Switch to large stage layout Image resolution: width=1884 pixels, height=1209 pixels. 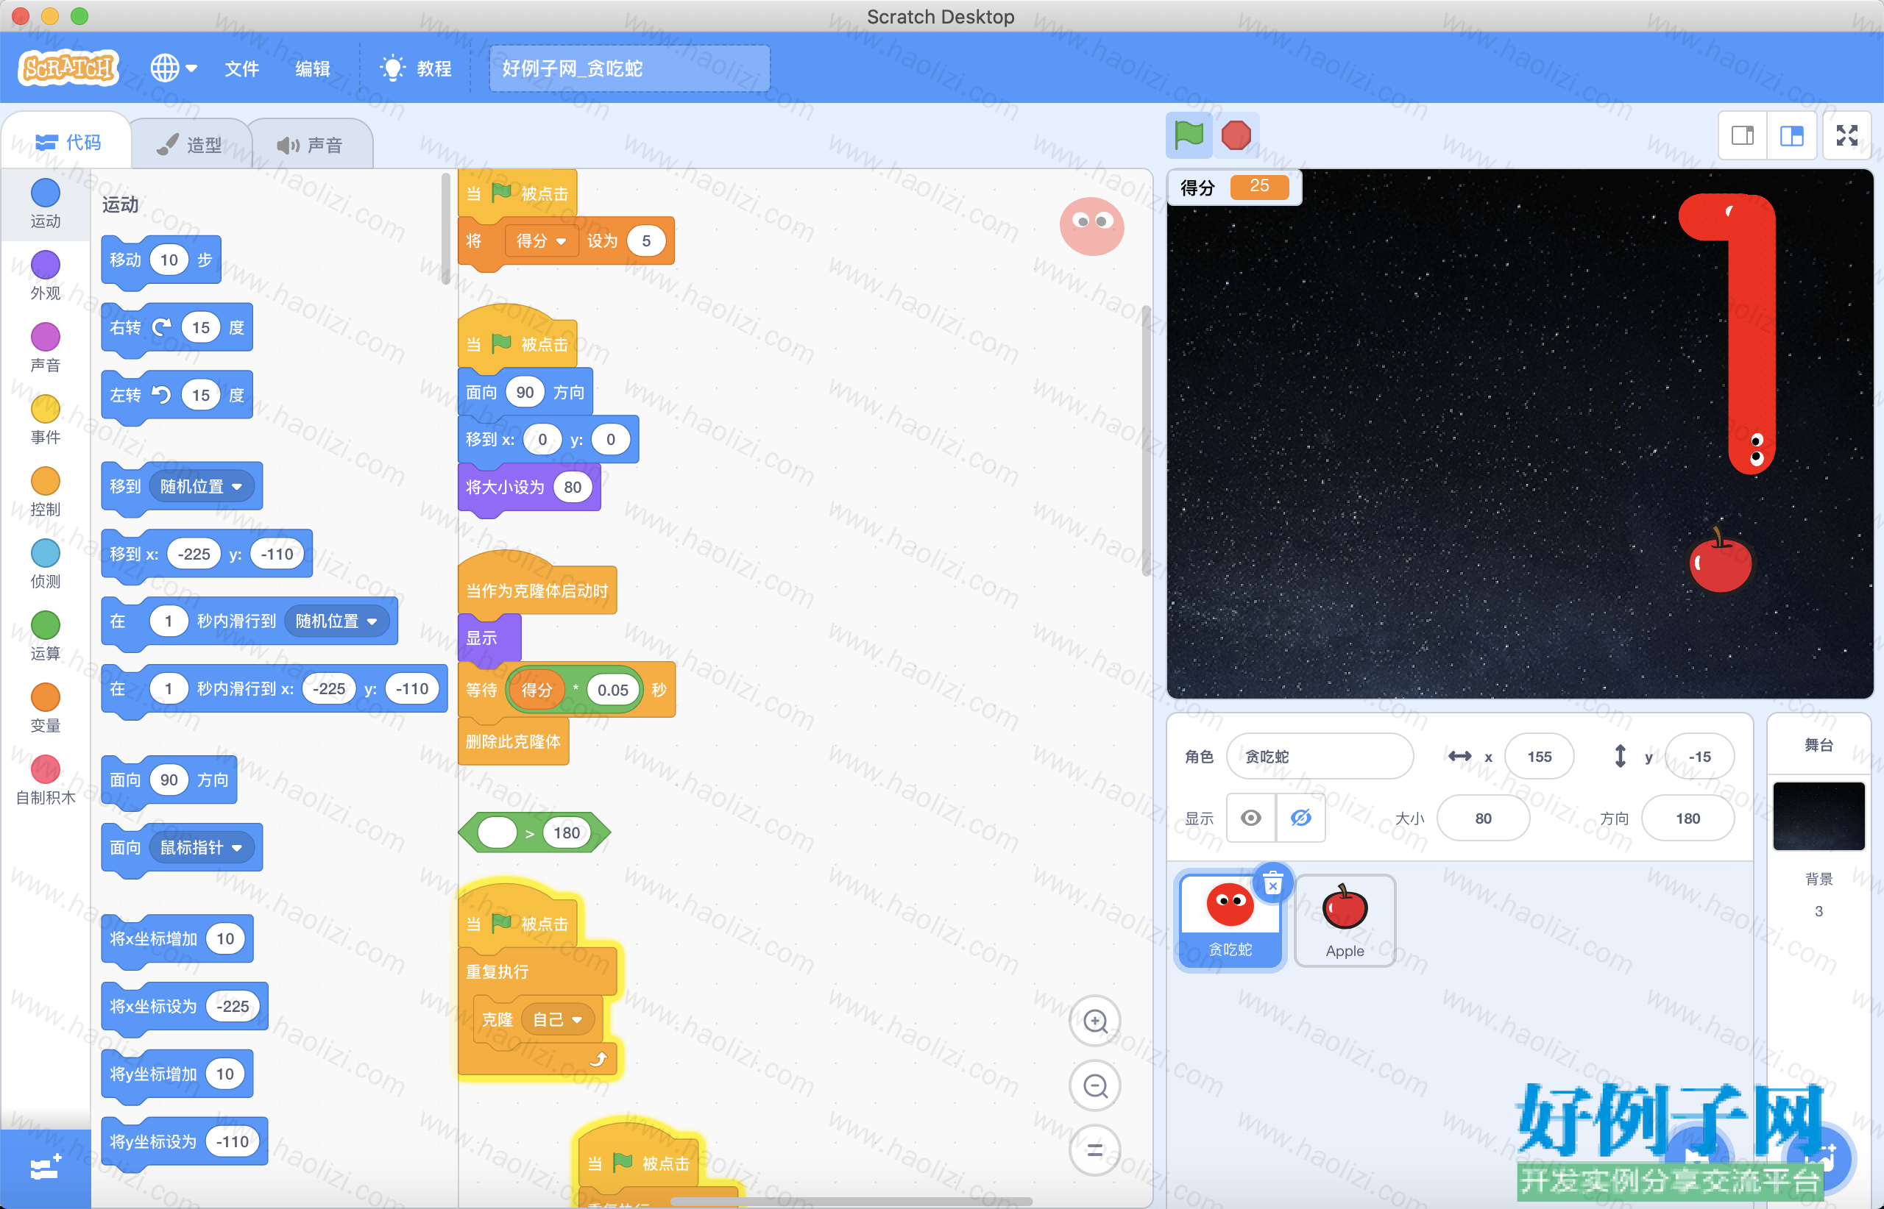point(1792,136)
